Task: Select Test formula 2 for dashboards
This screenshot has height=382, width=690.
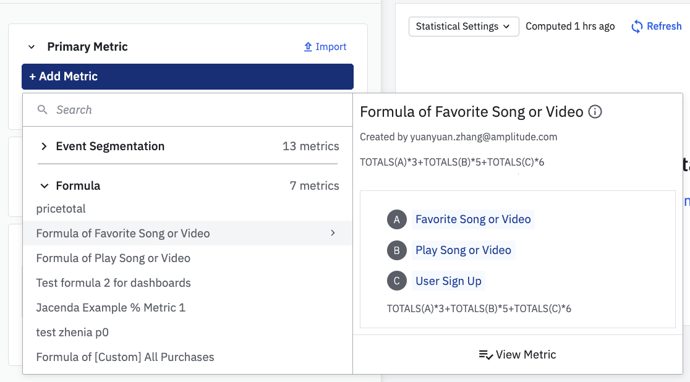Action: 114,283
